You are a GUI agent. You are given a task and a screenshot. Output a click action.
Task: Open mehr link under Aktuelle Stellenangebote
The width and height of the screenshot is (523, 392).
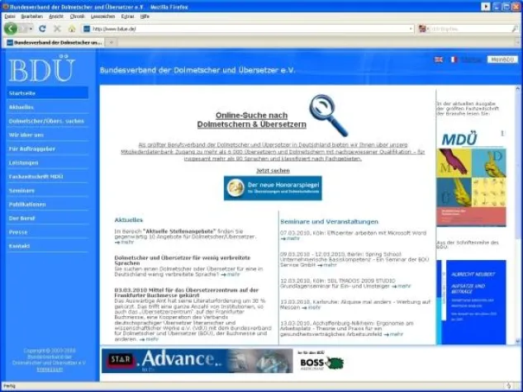coord(124,242)
